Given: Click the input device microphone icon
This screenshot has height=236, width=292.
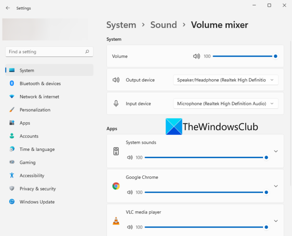Looking at the screenshot, I should (x=116, y=103).
